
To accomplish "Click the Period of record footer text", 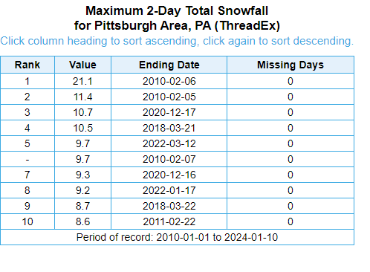I will pos(177,237).
